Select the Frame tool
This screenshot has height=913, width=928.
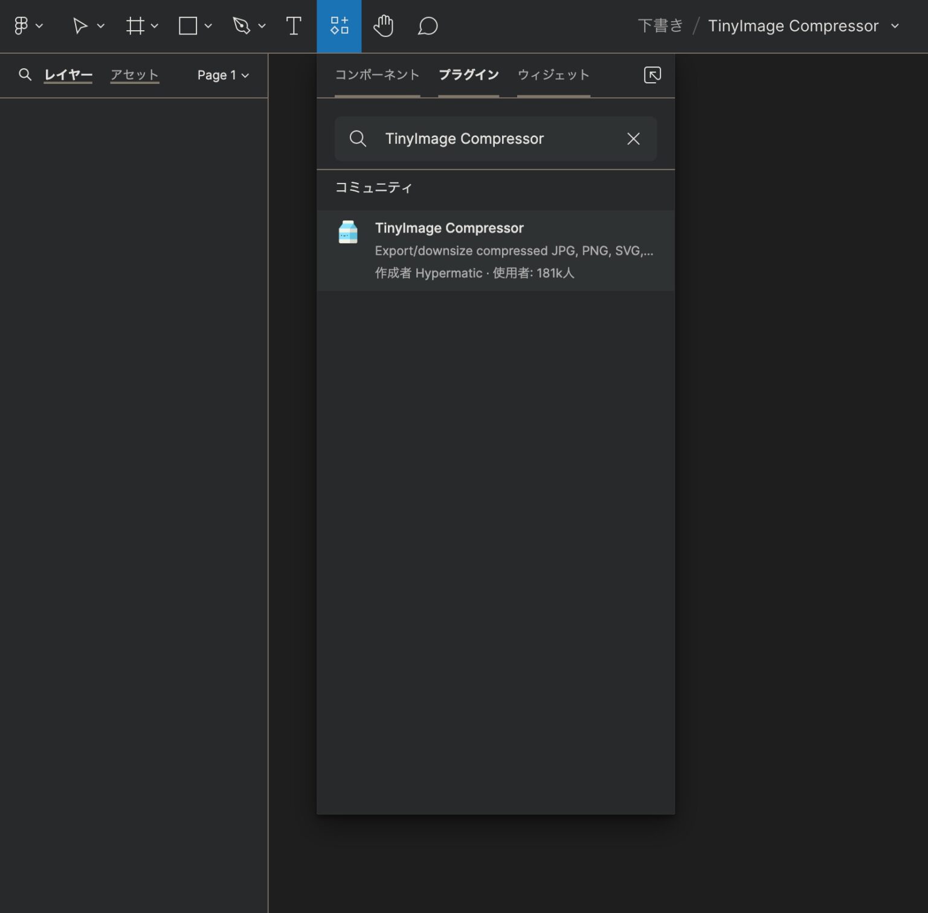point(135,26)
